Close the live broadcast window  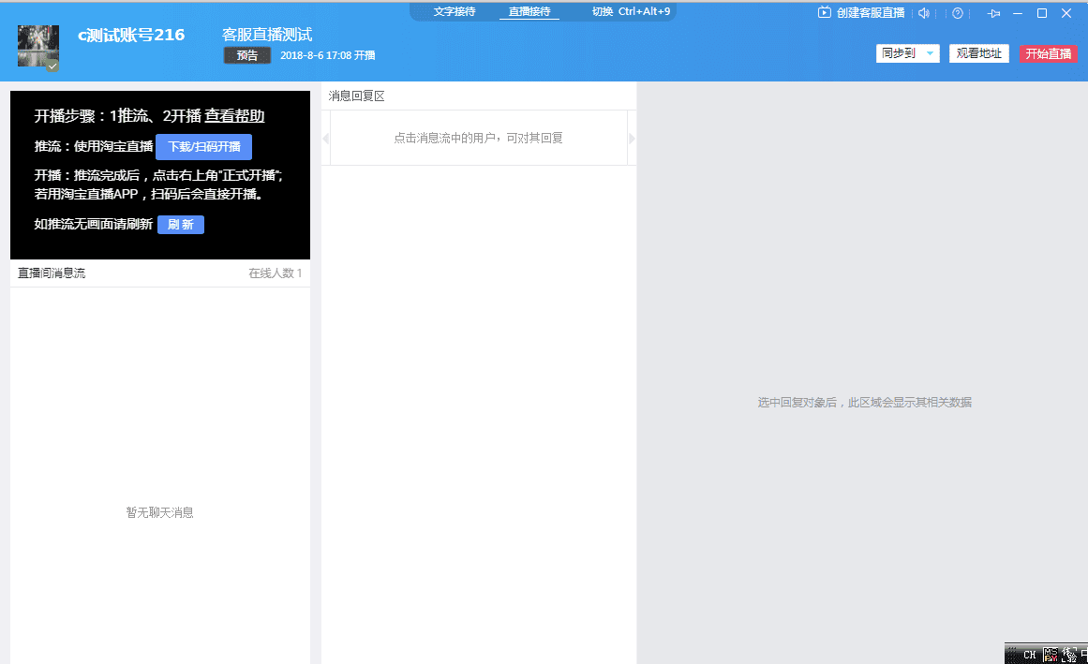click(1066, 13)
